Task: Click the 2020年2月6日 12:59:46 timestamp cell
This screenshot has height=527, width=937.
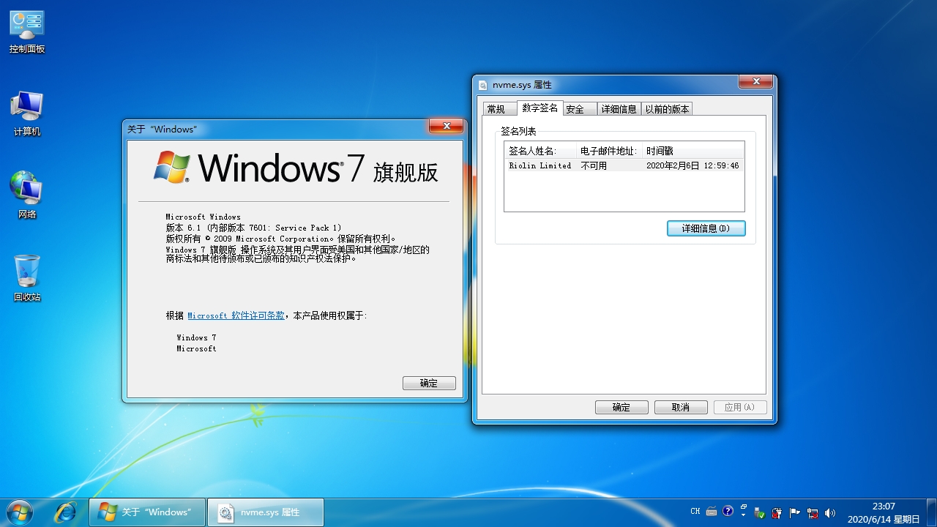Action: coord(693,165)
